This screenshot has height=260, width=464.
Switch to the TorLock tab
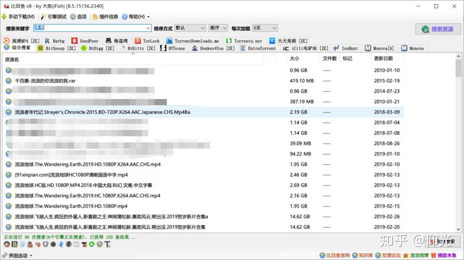[147, 41]
